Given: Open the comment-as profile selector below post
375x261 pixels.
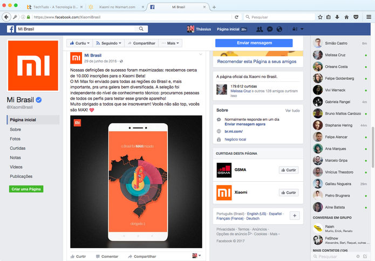Looking at the screenshot, I should pyautogui.click(x=196, y=256).
